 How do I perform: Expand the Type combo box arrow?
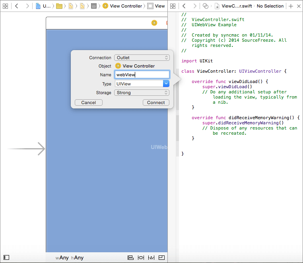click(166, 84)
